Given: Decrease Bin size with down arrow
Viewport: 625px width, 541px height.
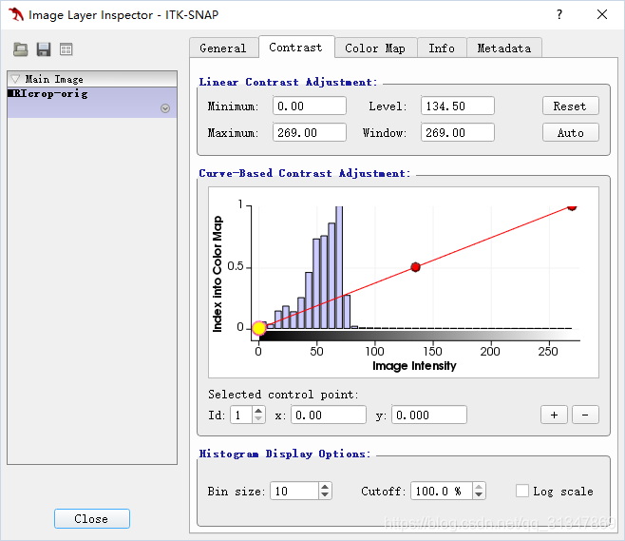Looking at the screenshot, I should [x=325, y=494].
